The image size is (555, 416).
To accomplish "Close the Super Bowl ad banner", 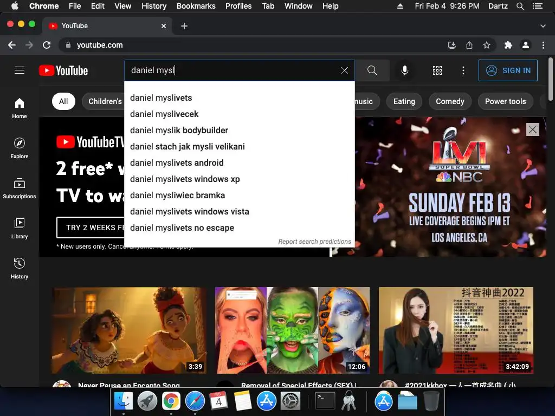I will click(532, 129).
